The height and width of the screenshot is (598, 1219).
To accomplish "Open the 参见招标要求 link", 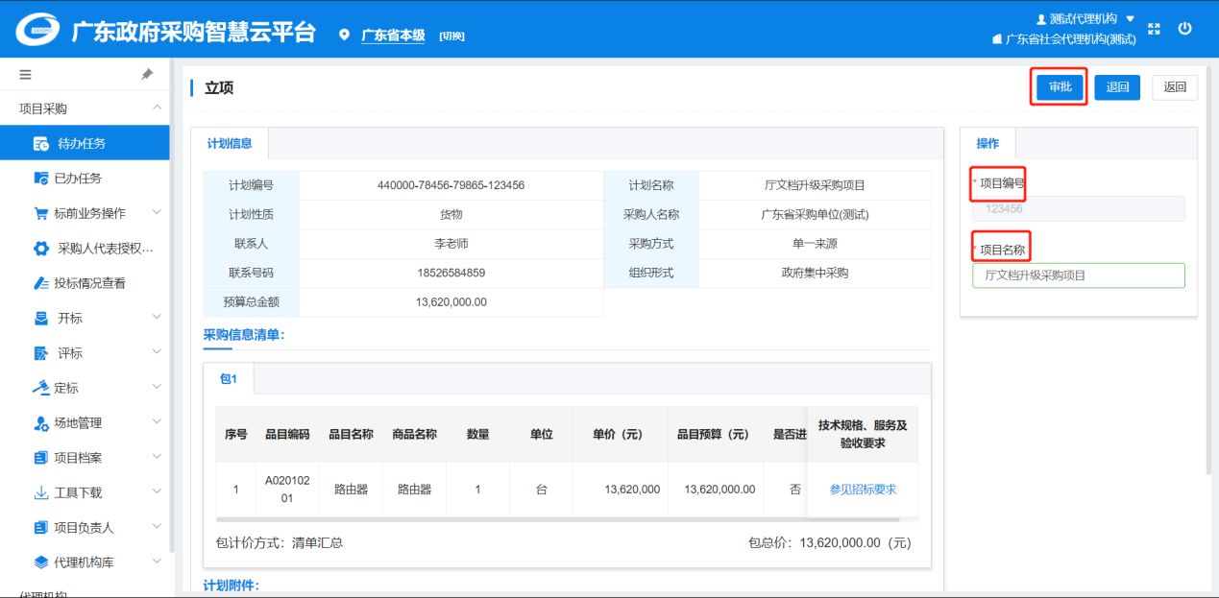I will coord(863,490).
